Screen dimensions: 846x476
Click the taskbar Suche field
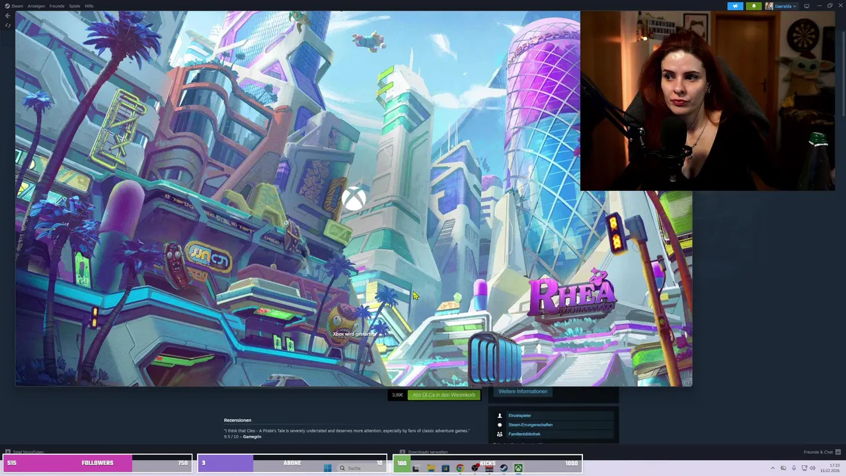(x=362, y=468)
